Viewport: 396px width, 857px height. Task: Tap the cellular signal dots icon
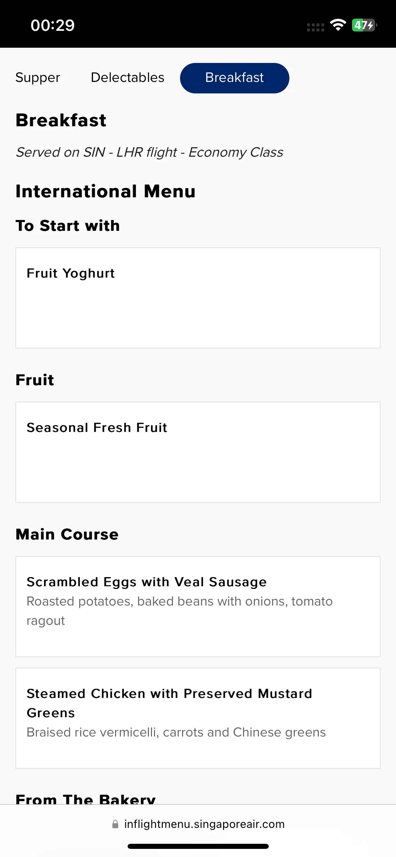pyautogui.click(x=315, y=27)
